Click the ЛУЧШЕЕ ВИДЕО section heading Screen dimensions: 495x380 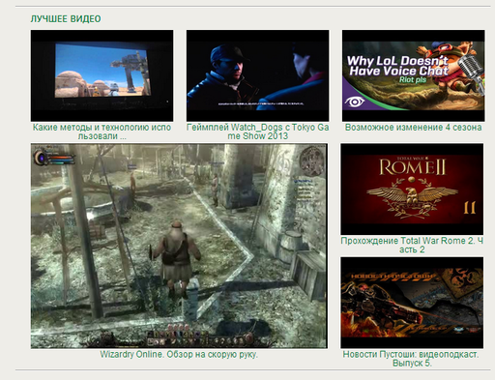(x=66, y=19)
